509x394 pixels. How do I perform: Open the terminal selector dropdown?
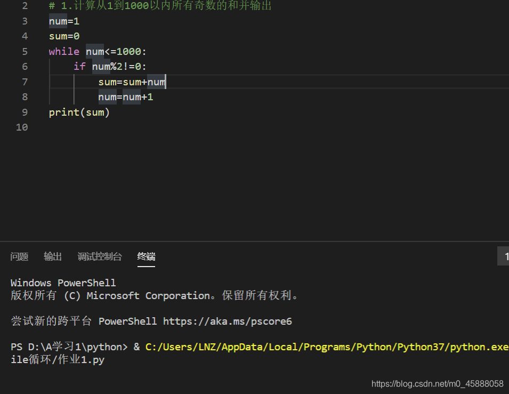pos(503,256)
